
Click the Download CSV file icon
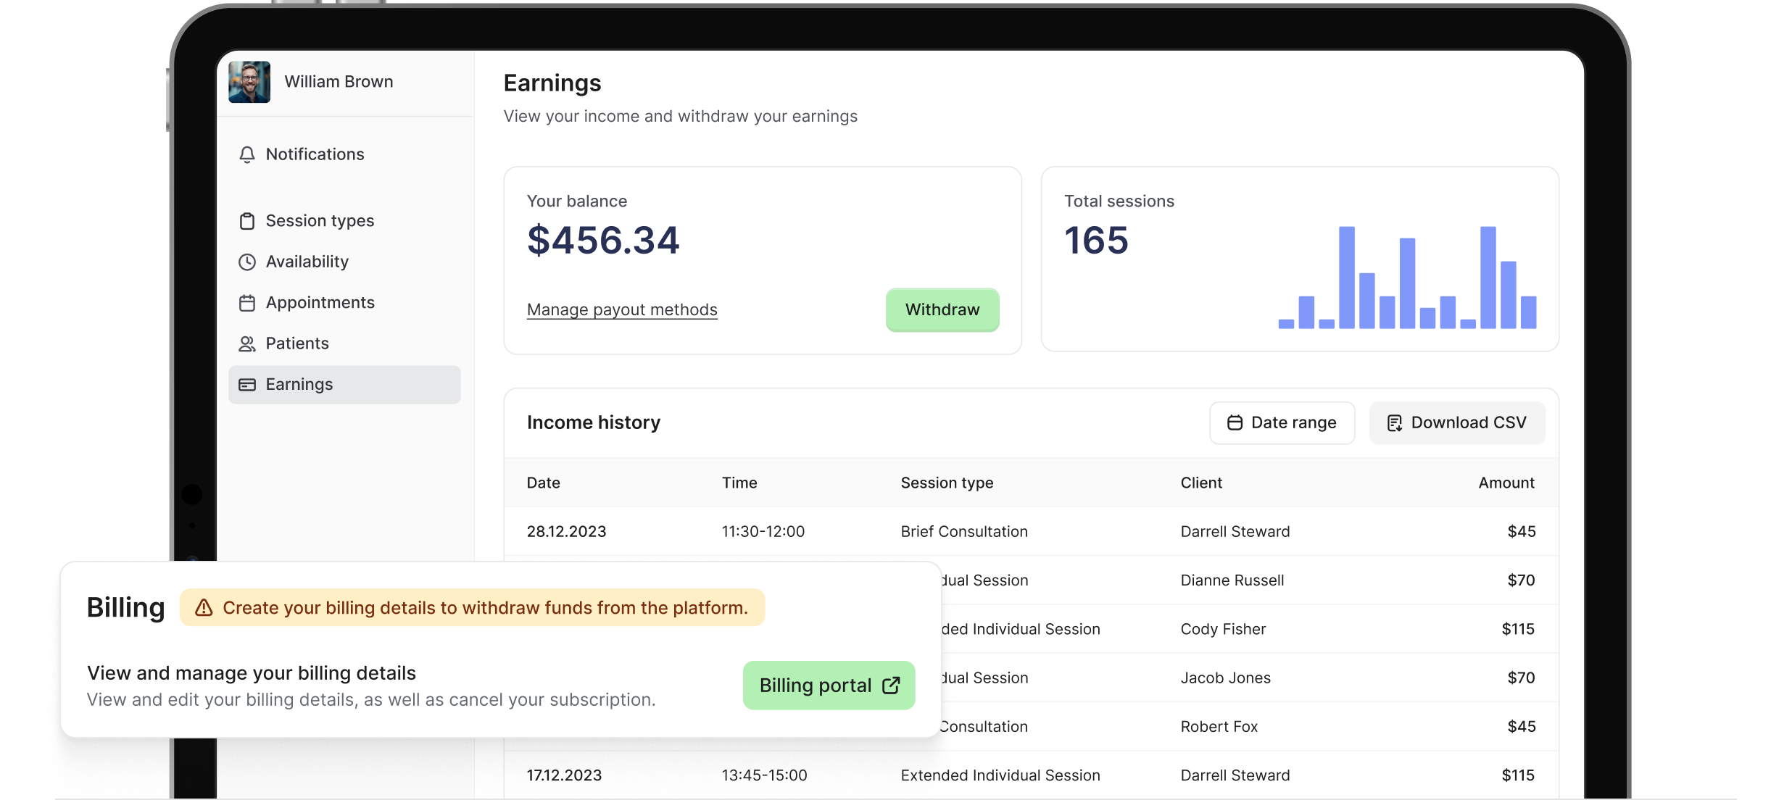(x=1394, y=423)
